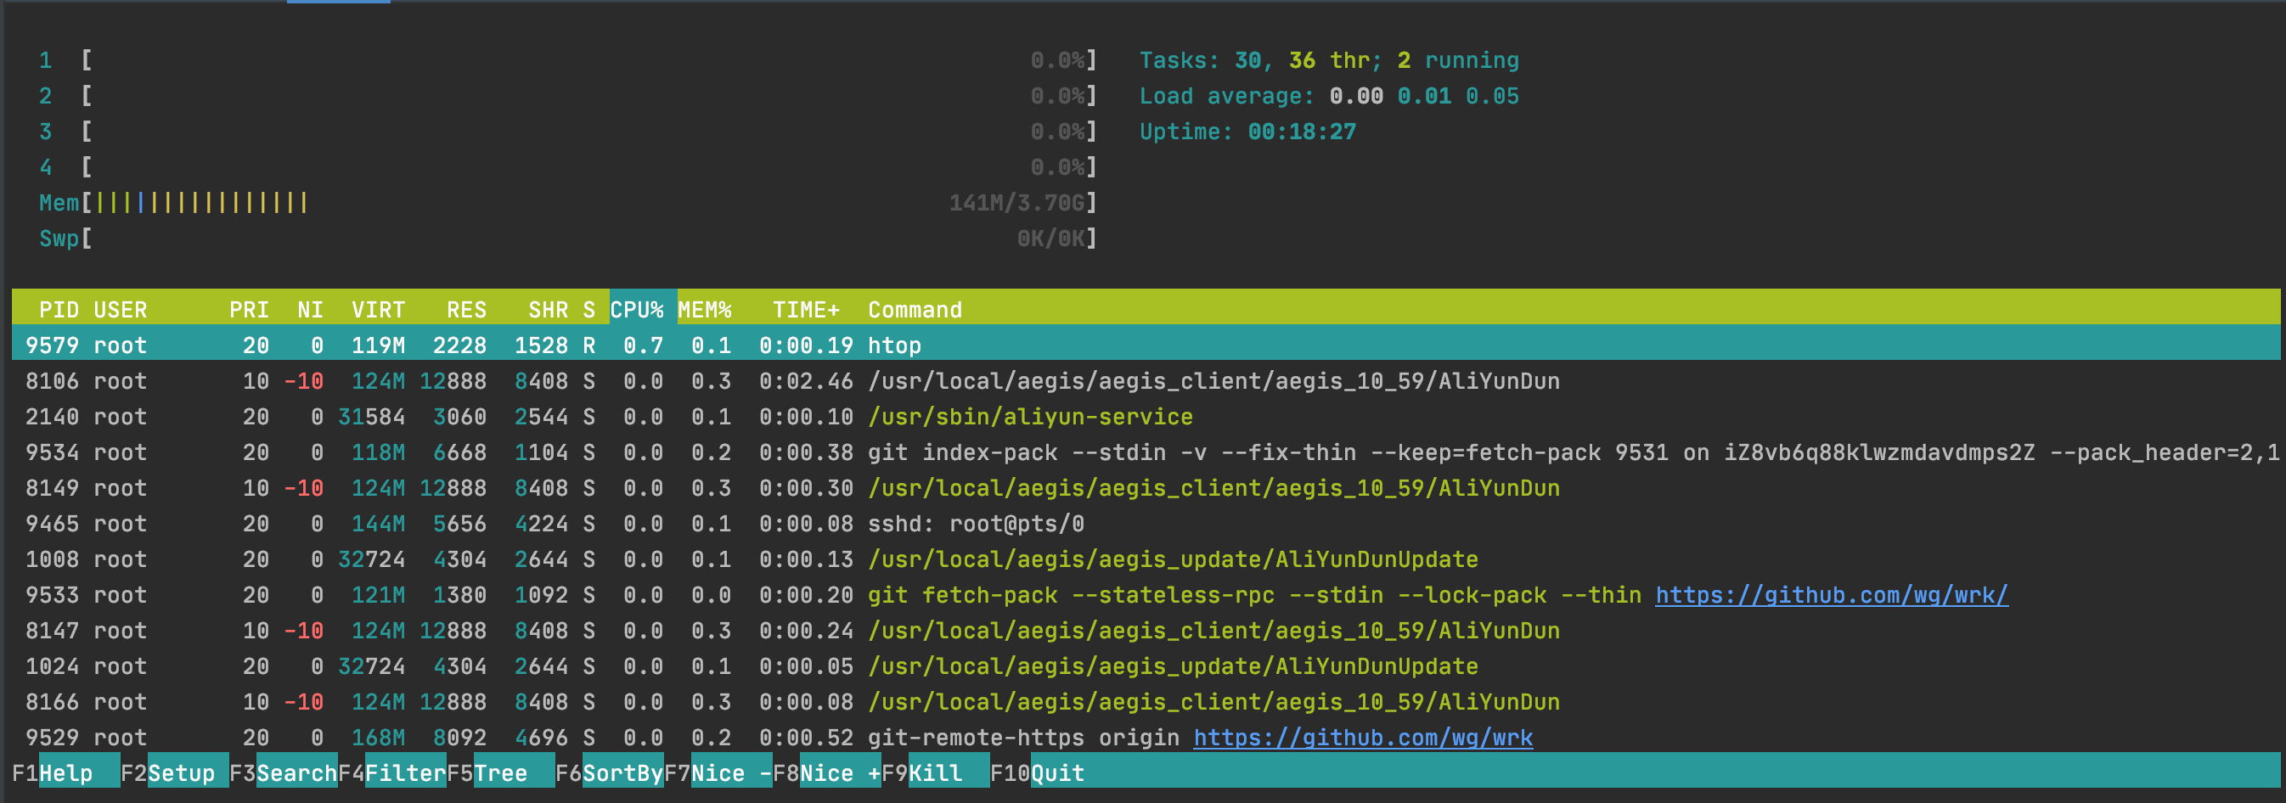Click the Mem usage bar
Screen dimensions: 2286x803
568,202
